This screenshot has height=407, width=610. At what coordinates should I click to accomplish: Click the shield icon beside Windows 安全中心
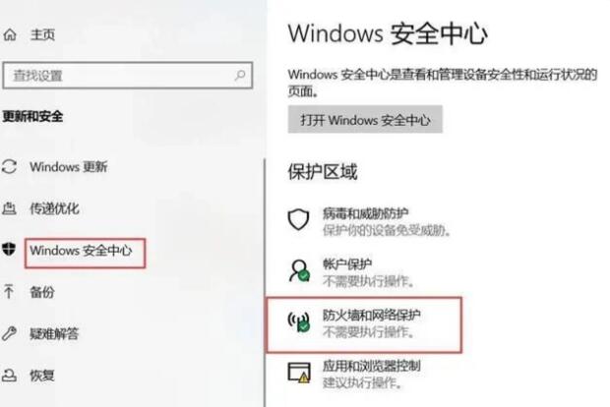tap(9, 249)
